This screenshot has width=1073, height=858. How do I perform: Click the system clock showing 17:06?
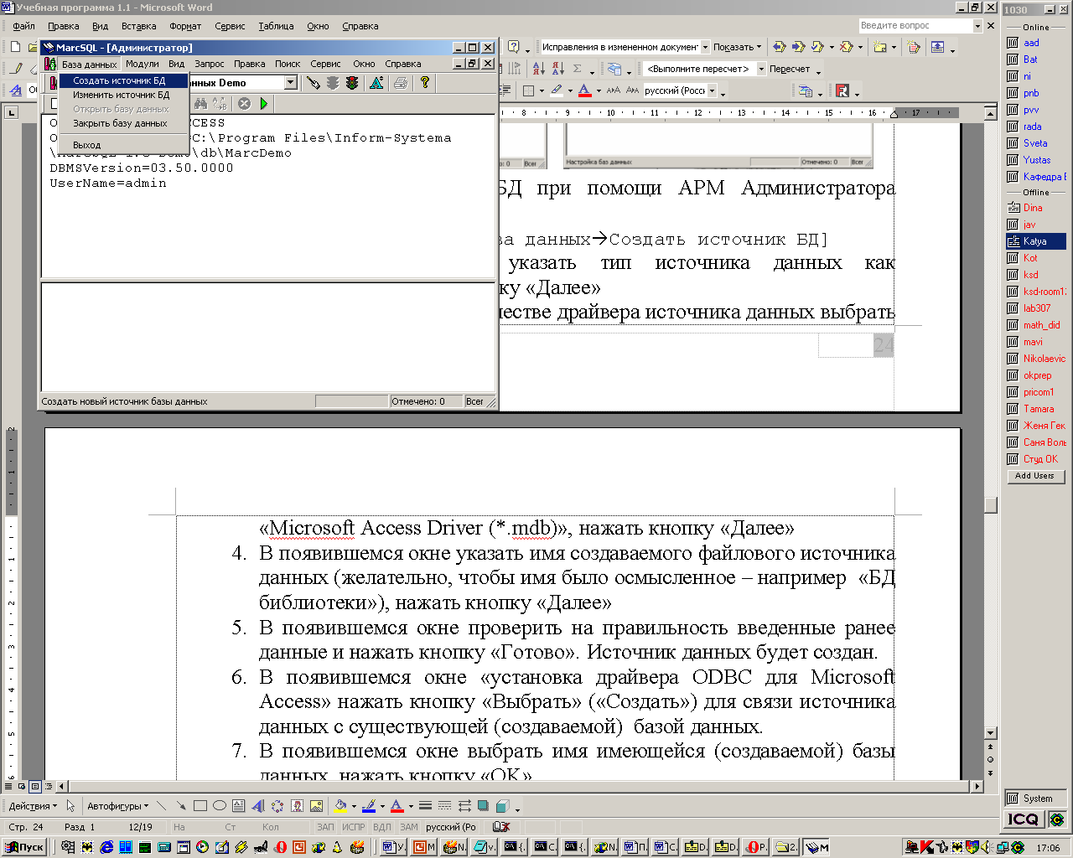pos(1048,848)
